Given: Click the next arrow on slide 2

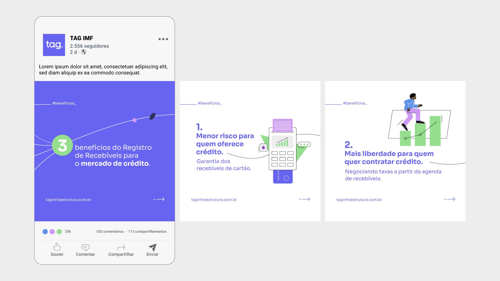Looking at the screenshot, I should (449, 199).
